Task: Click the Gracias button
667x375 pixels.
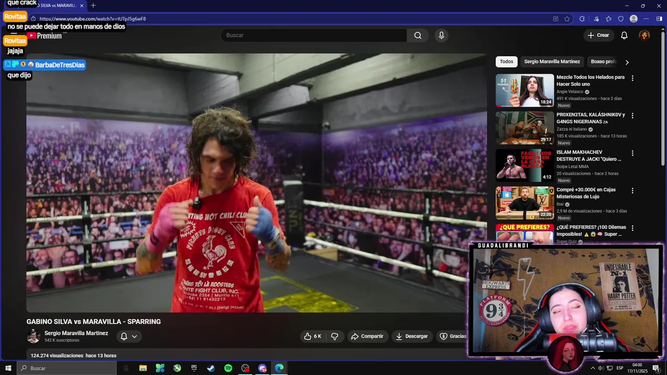Action: (x=453, y=336)
